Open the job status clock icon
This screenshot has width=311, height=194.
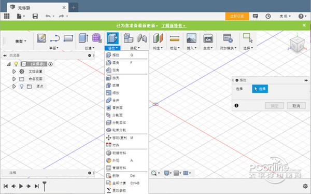click(x=268, y=16)
